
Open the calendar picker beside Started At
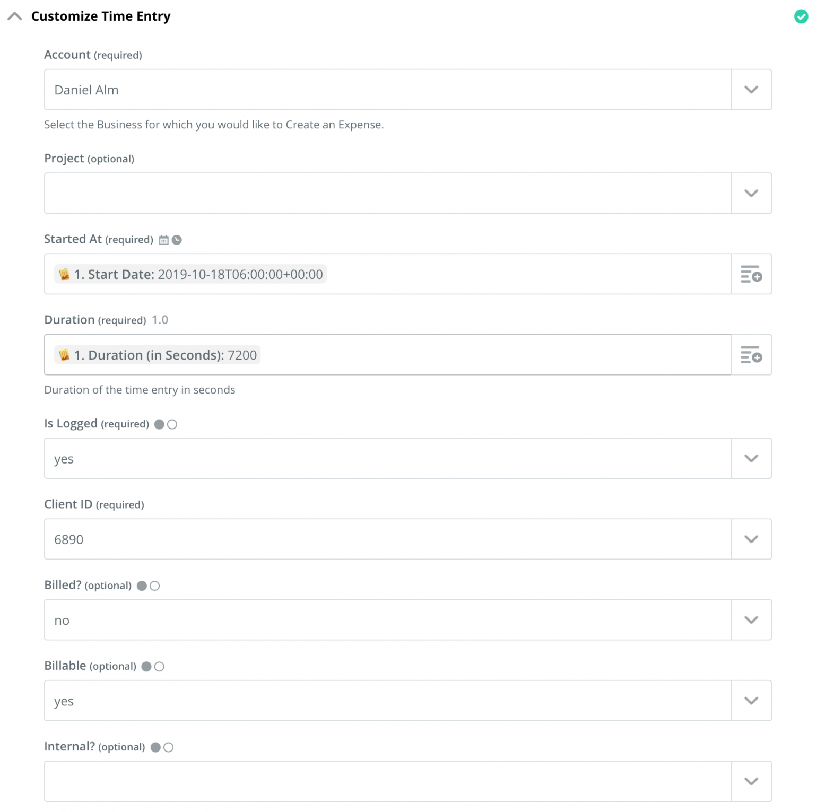(164, 239)
